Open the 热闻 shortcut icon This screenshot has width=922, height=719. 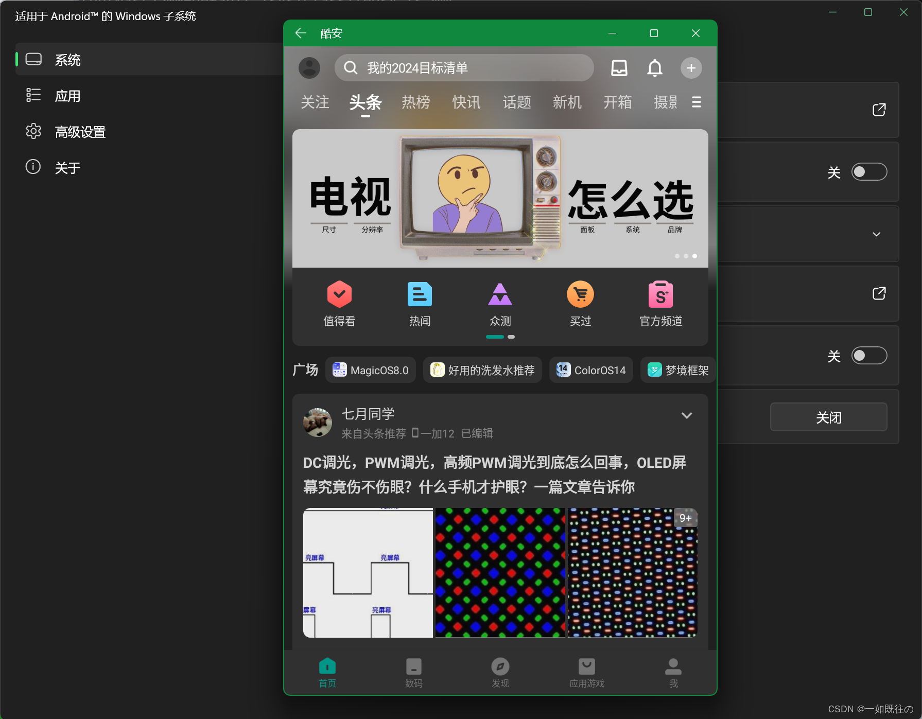pyautogui.click(x=420, y=294)
